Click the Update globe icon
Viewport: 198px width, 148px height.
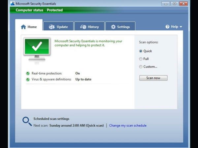(x=52, y=27)
